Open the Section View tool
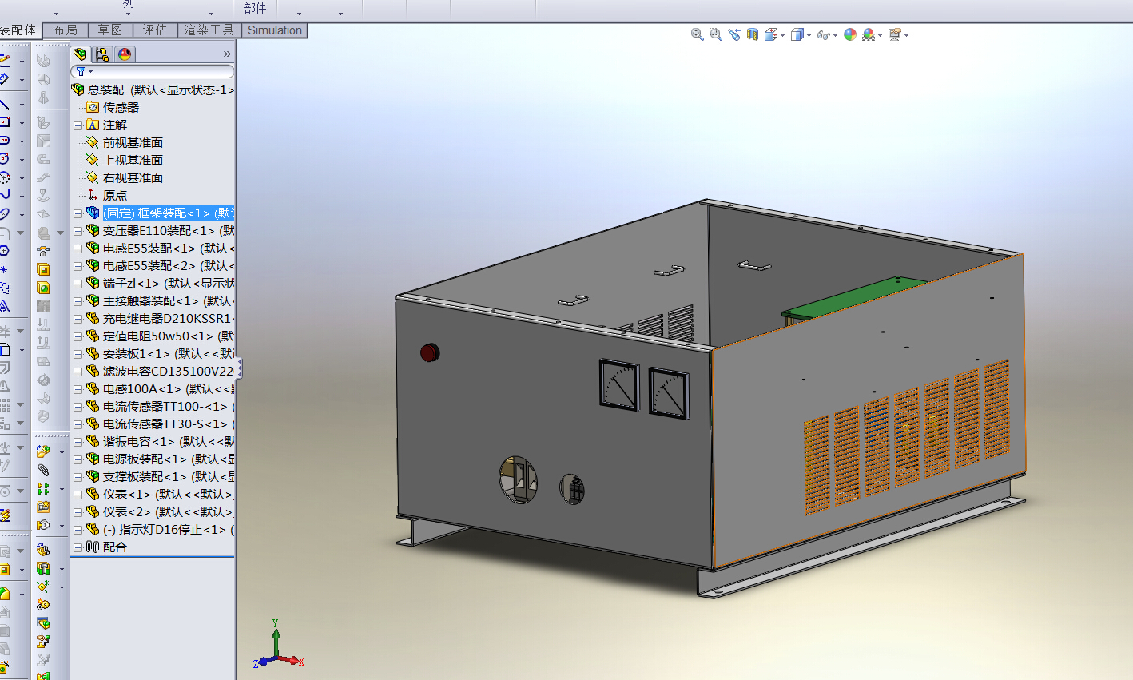 [752, 34]
